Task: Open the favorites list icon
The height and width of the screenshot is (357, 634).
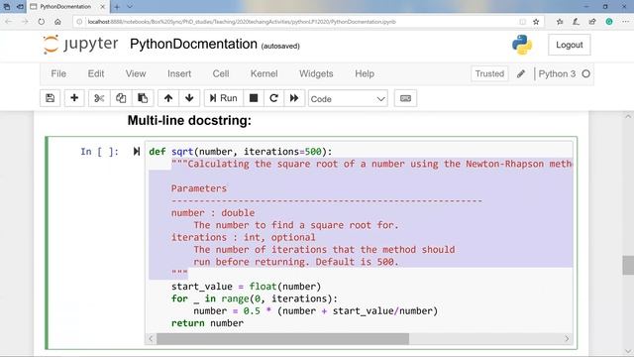Action: [x=560, y=22]
